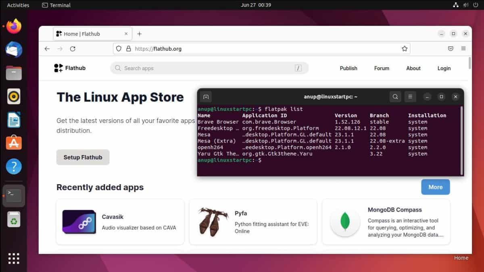The image size is (484, 272).
Task: Click the Login link on Flathub
Action: pyautogui.click(x=444, y=68)
